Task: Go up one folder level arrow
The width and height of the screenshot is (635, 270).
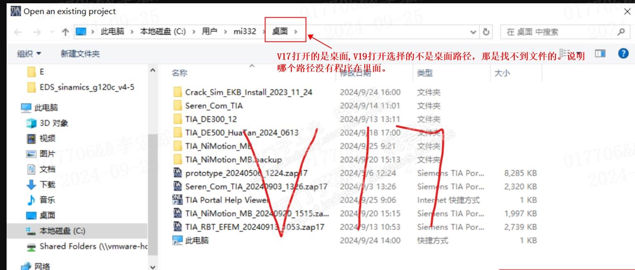Action: [x=65, y=32]
